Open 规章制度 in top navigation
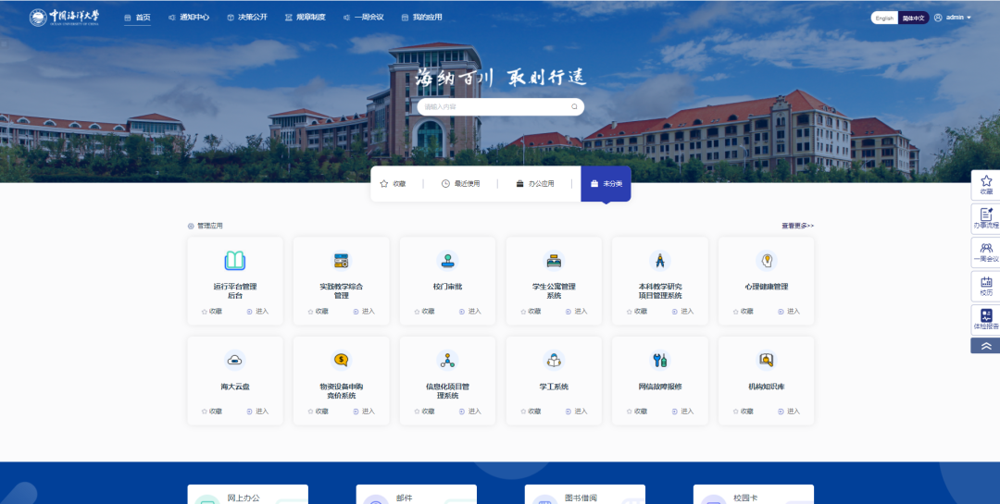This screenshot has height=504, width=1000. [305, 18]
